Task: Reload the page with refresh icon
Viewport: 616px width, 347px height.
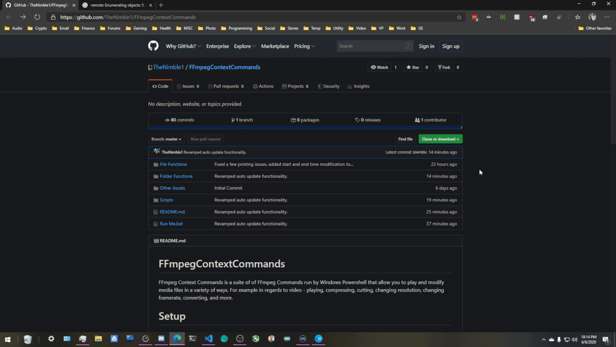Action: 37,17
